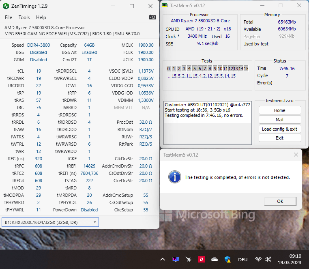
Task: Click the AMD Ryzen 7 5800X3D 8-Core label
Action: point(200,21)
